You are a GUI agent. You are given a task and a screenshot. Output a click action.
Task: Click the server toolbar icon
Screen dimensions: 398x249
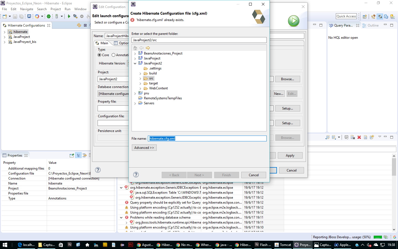coord(57,16)
